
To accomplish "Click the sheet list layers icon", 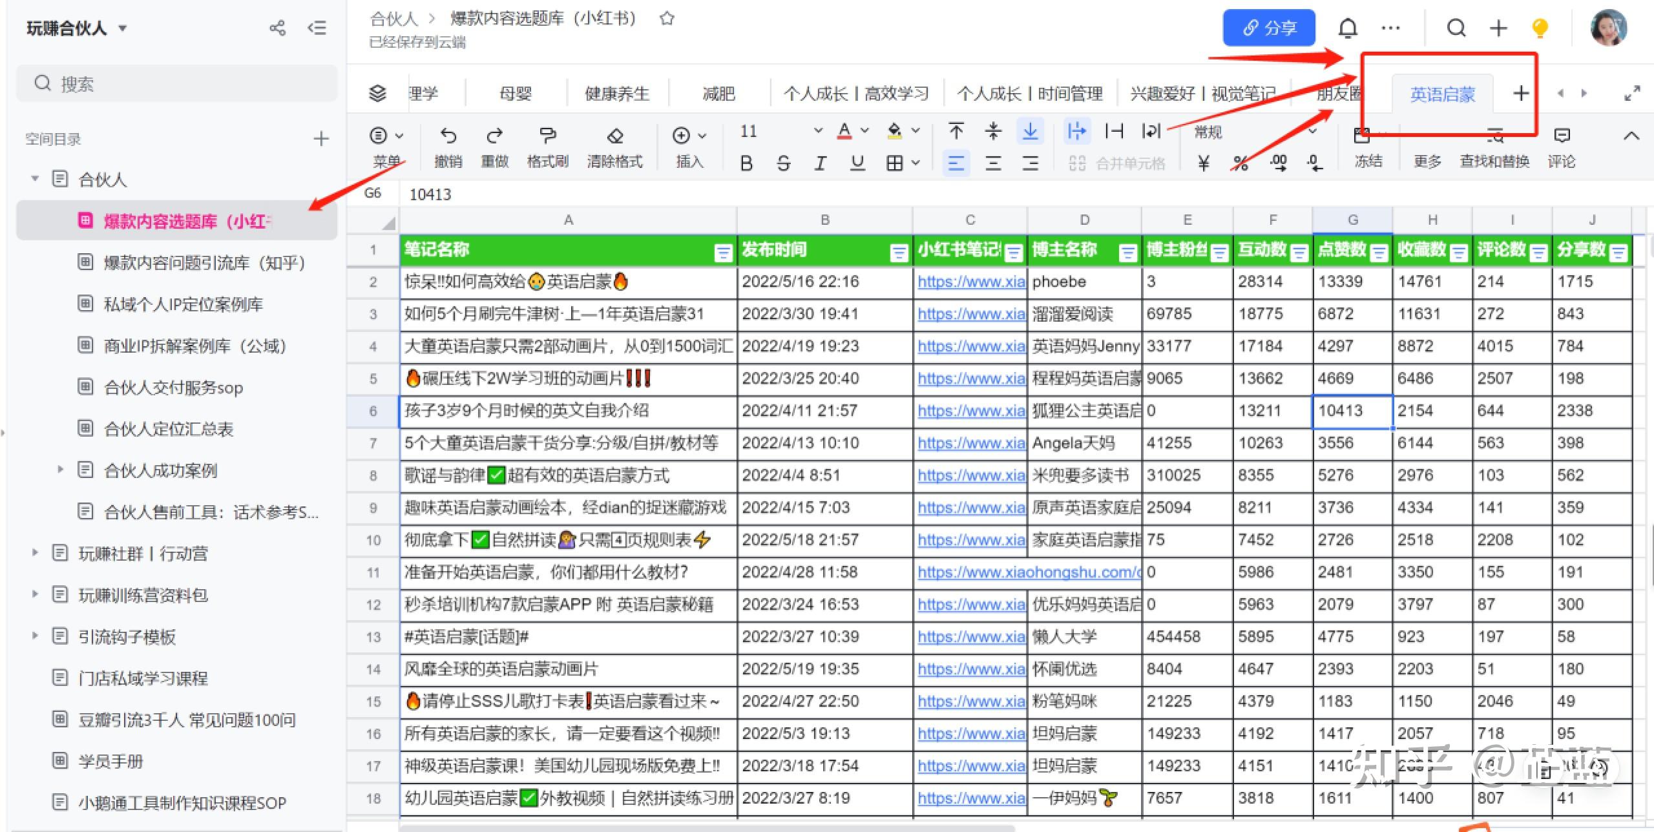I will pos(377,94).
